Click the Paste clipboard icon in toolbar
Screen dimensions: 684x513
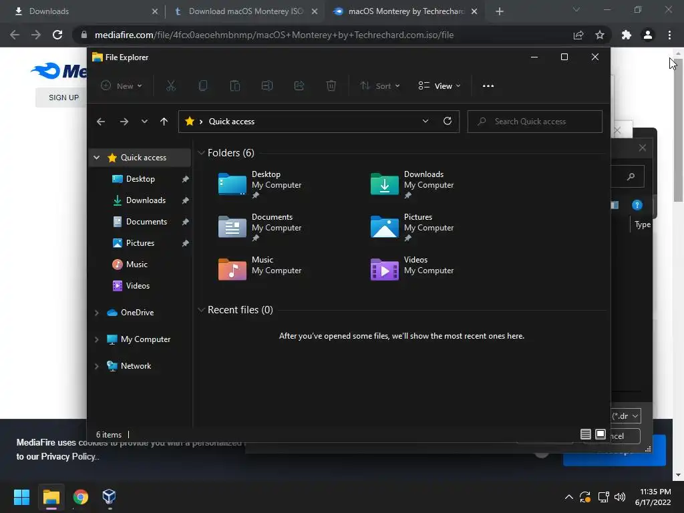click(x=234, y=86)
